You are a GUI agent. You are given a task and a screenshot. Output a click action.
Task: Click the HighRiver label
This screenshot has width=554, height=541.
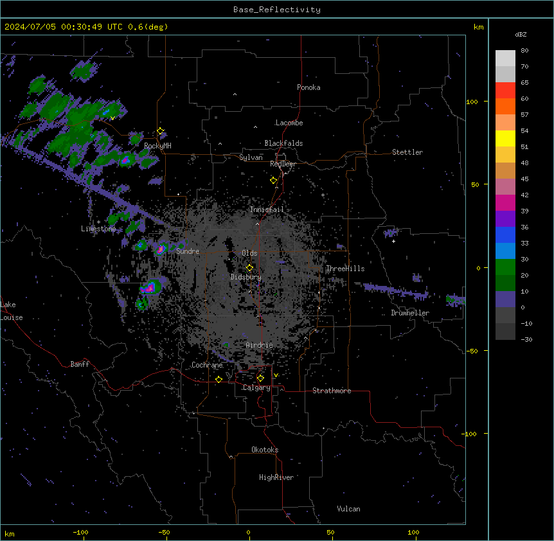[x=276, y=477]
